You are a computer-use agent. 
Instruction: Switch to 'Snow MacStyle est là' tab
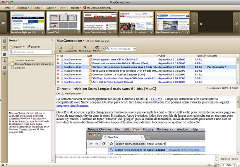(x=27, y=23)
